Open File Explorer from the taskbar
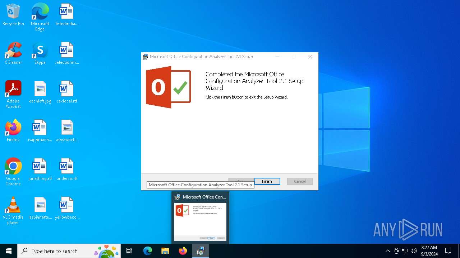The width and height of the screenshot is (460, 258). [x=165, y=251]
